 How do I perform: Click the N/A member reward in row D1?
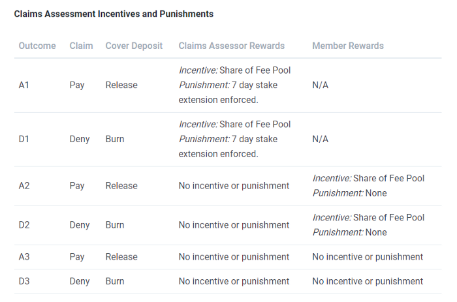(321, 139)
